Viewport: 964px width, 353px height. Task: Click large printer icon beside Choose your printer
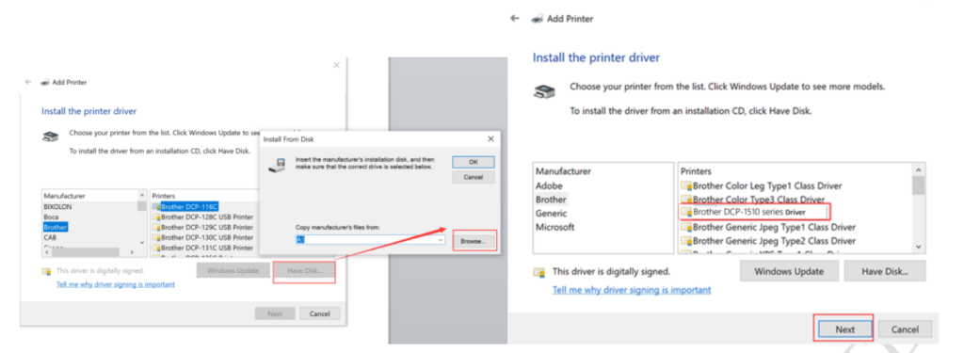[x=544, y=92]
